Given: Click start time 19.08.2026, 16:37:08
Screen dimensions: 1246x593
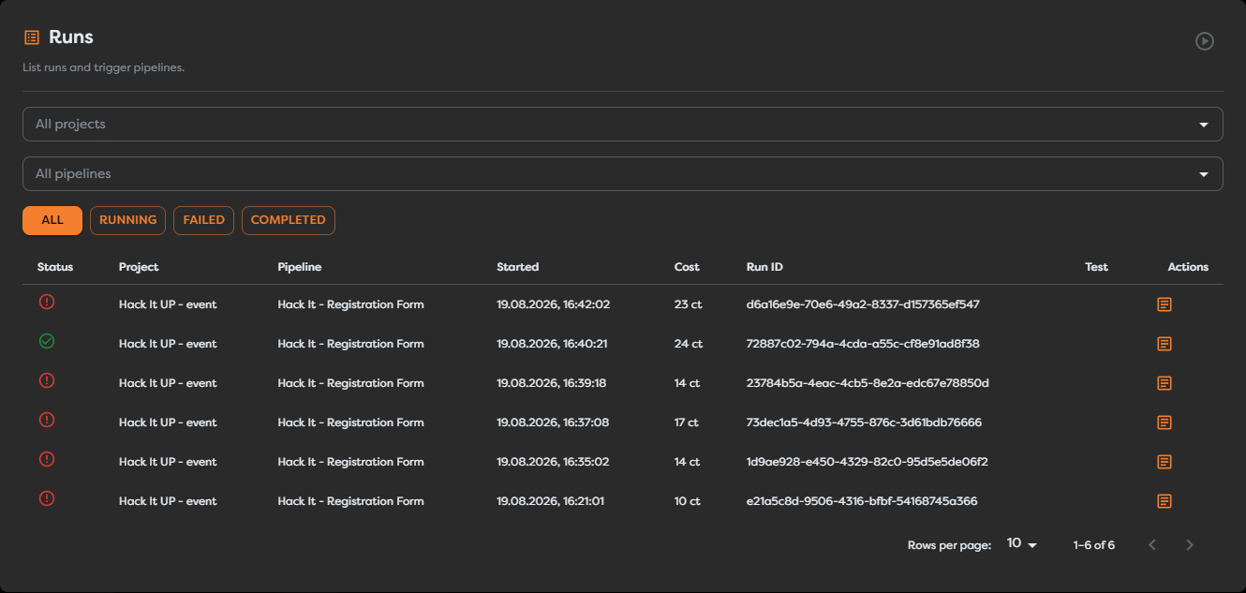Looking at the screenshot, I should click(553, 423).
